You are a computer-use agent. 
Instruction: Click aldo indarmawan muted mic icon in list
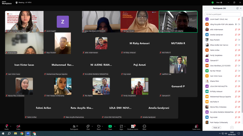pos(236,29)
